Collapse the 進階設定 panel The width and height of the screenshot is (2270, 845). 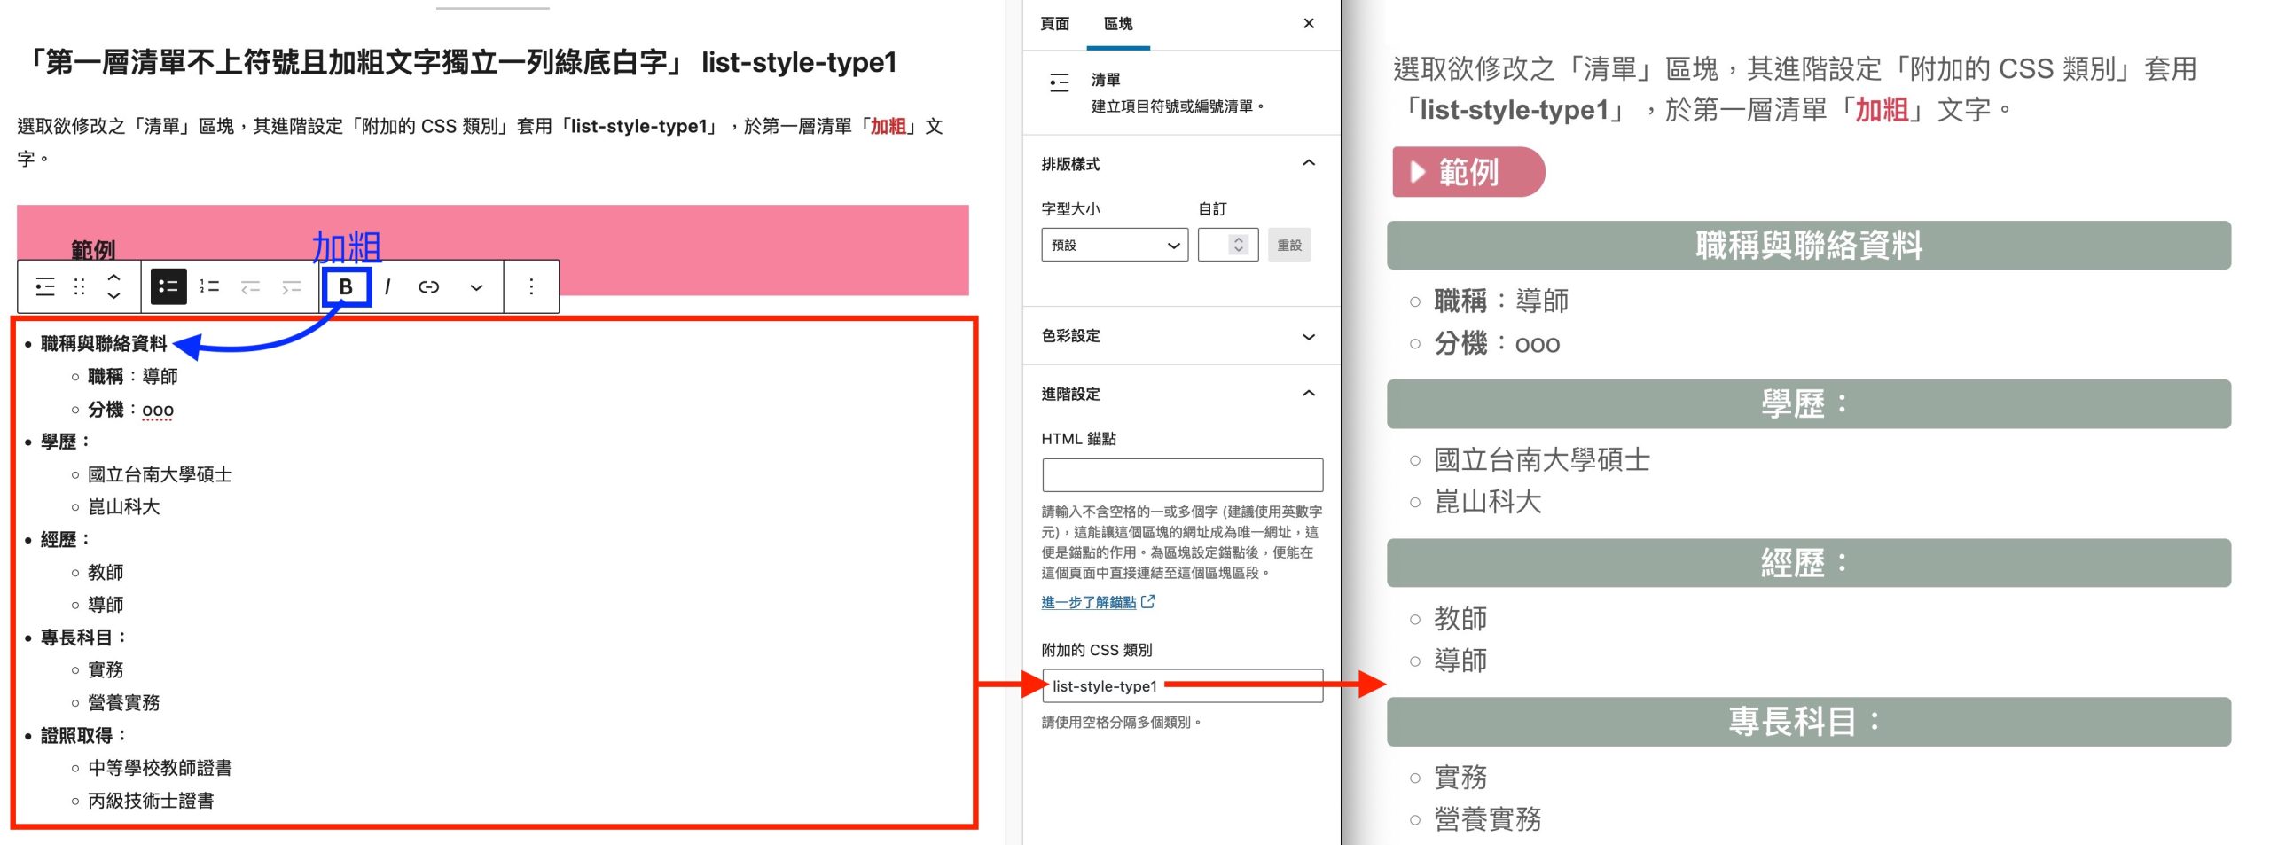click(x=1179, y=394)
